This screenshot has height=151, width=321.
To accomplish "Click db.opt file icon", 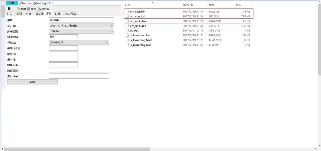I will pos(127,31).
